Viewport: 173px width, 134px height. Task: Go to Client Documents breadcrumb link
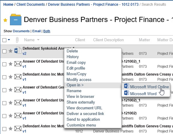coord(30,5)
